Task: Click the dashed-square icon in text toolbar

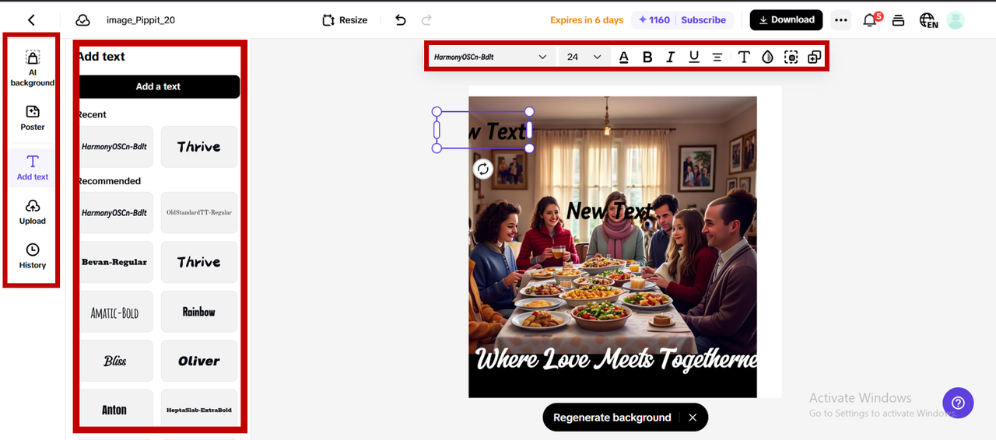Action: pos(791,57)
